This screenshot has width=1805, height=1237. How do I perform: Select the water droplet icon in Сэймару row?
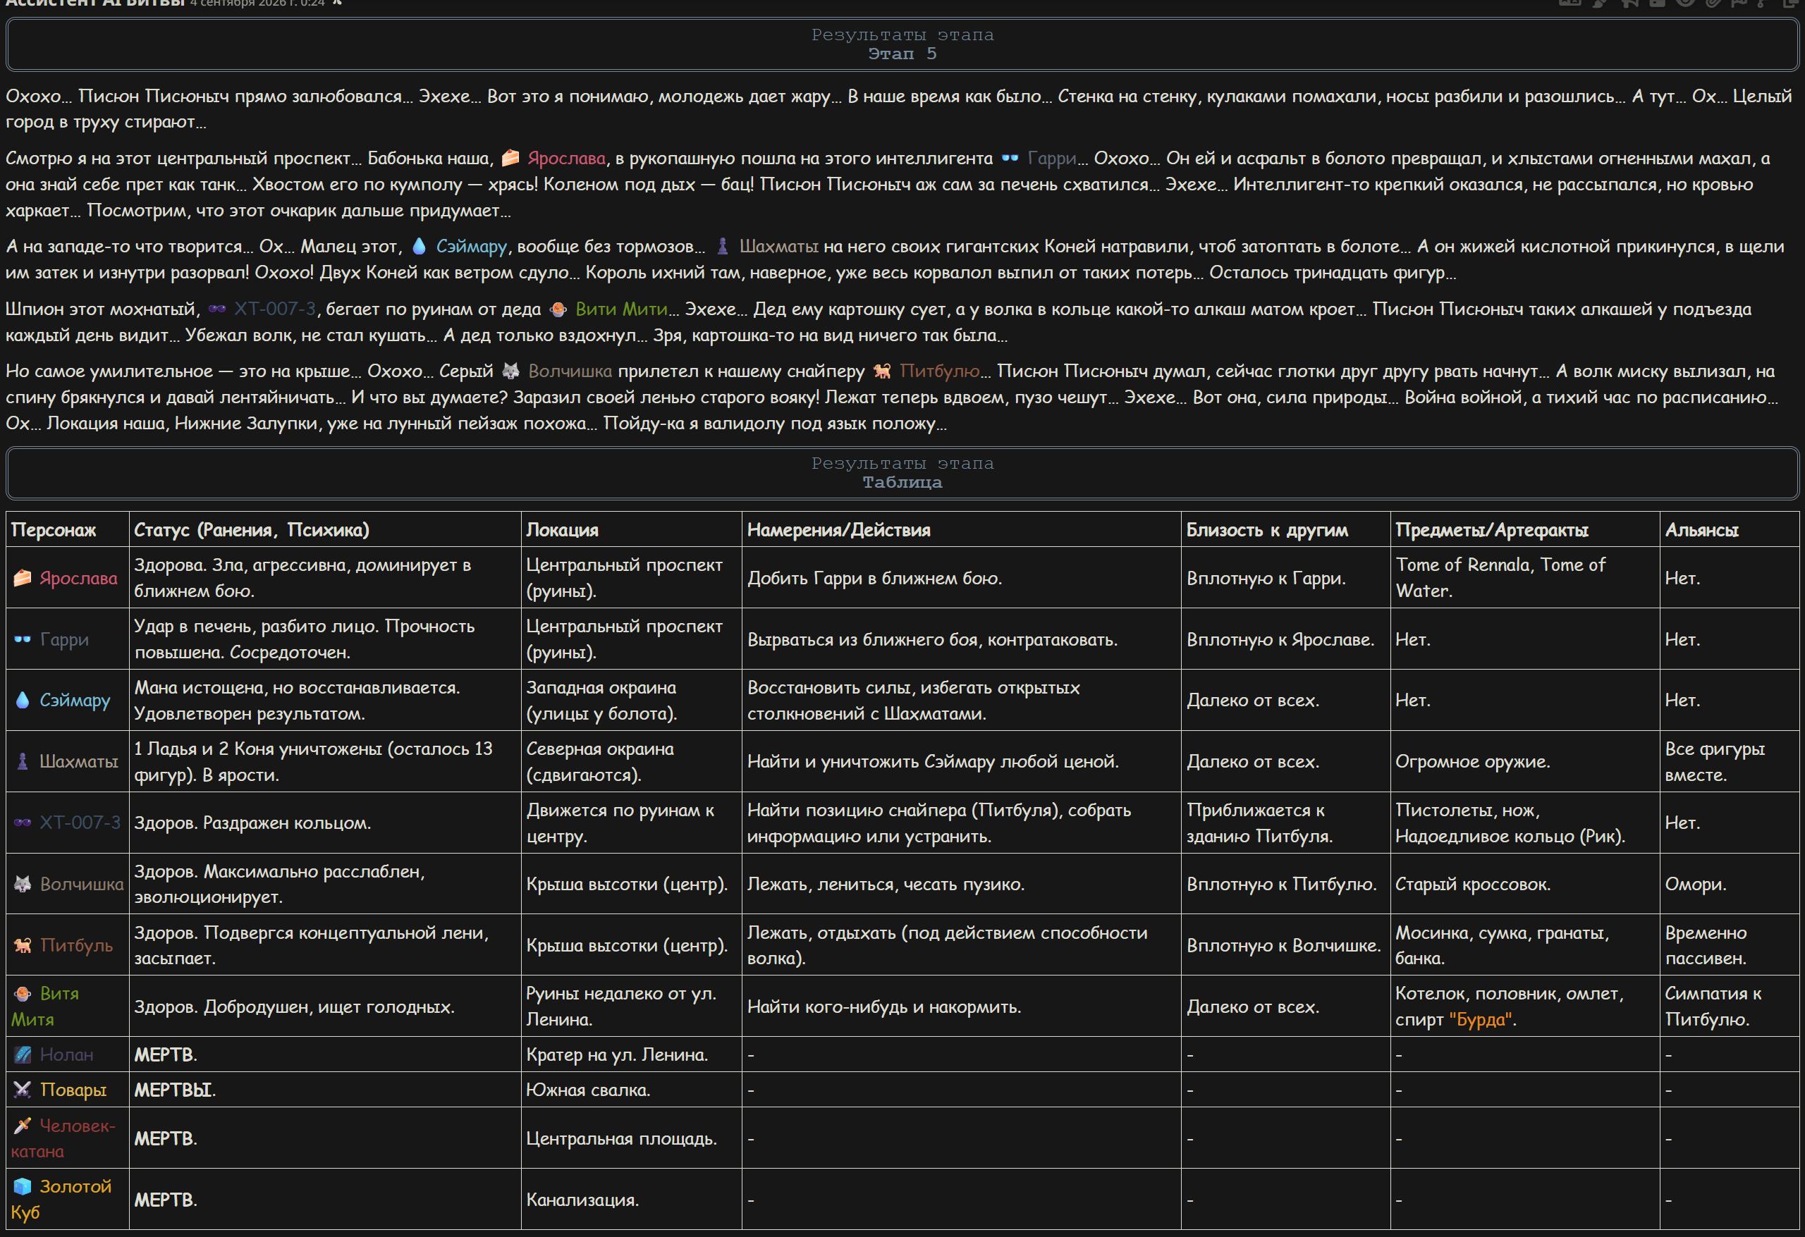coord(23,700)
